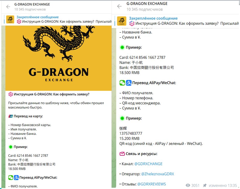Click the envelope icon beside Связь и ресурсы
240x189 pixels.
[x=122, y=154]
